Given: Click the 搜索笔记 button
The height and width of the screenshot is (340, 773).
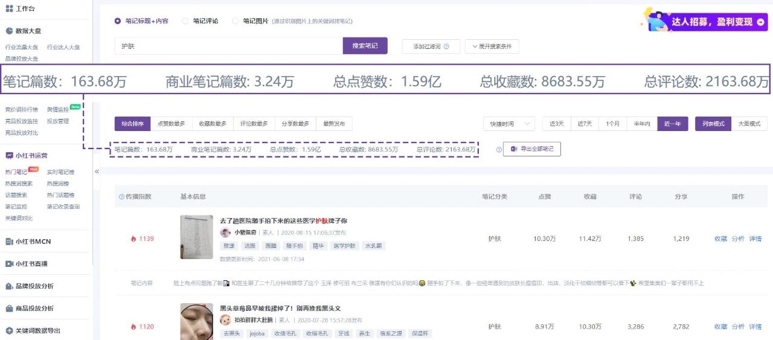Looking at the screenshot, I should click(x=365, y=46).
